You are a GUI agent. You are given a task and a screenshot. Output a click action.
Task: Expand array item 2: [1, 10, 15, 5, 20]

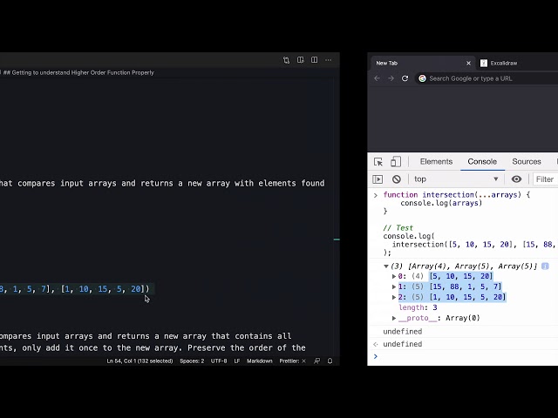coord(394,297)
